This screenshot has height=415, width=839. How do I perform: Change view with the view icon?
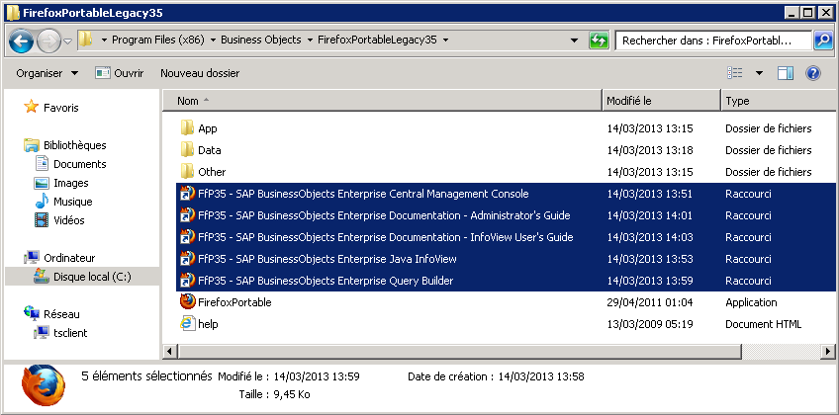[x=735, y=73]
